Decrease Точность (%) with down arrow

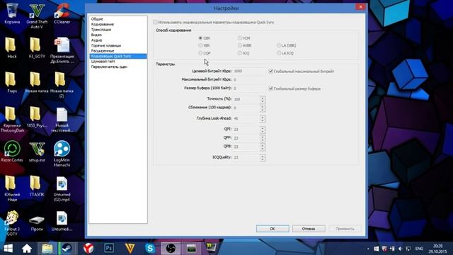[263, 101]
